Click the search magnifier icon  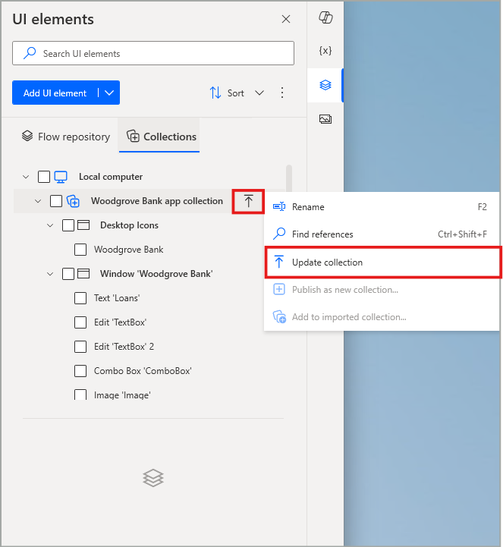pos(30,53)
